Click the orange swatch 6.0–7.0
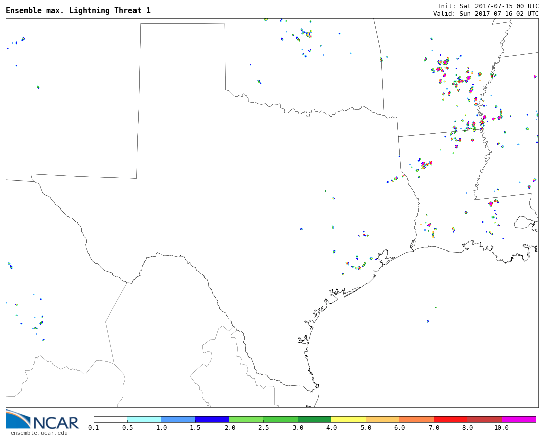Viewport: 544px width, 439px height. pyautogui.click(x=417, y=419)
